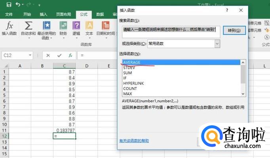This screenshot has width=270, height=158.
Task: Open the 数据 ribbon tab
Action: coord(100,14)
